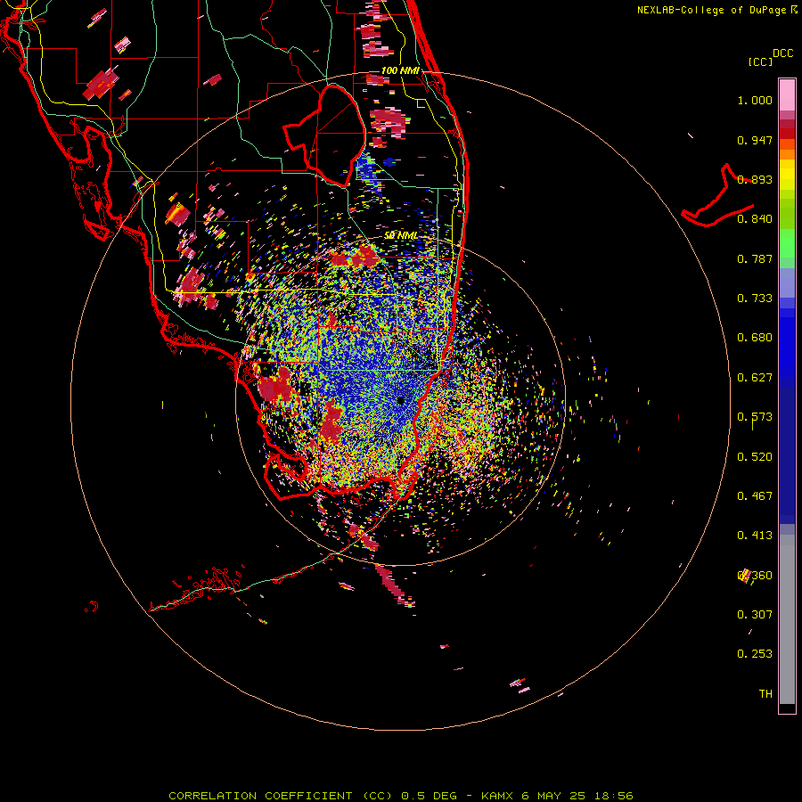Click the 0.893 scale value
The image size is (802, 802).
[x=755, y=179]
